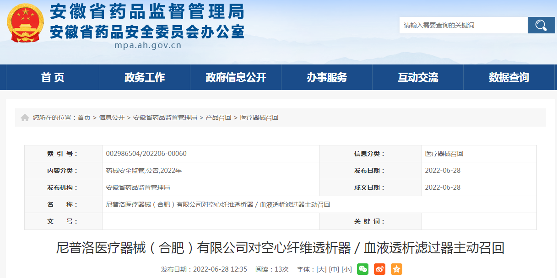The width and height of the screenshot is (557, 278).
Task: Share via the WeChat icon
Action: click(x=362, y=269)
